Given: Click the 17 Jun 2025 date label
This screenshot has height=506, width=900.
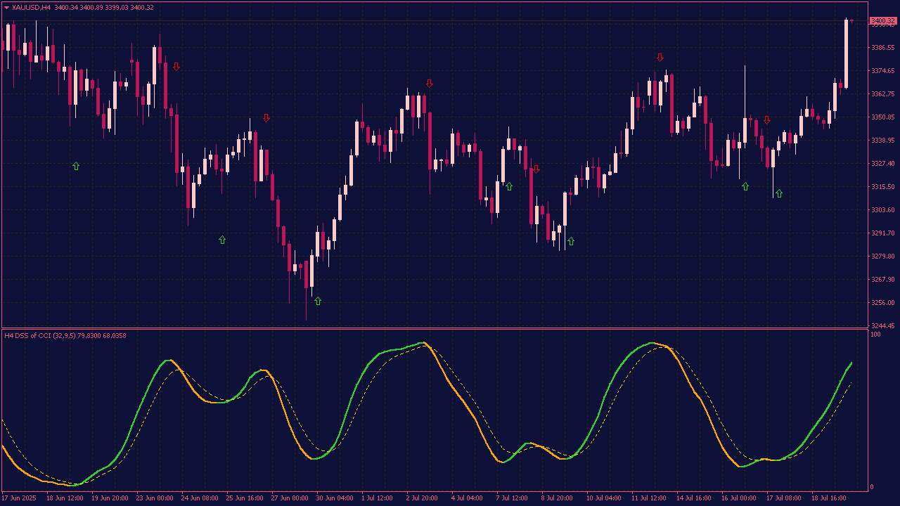Looking at the screenshot, I should point(19,498).
